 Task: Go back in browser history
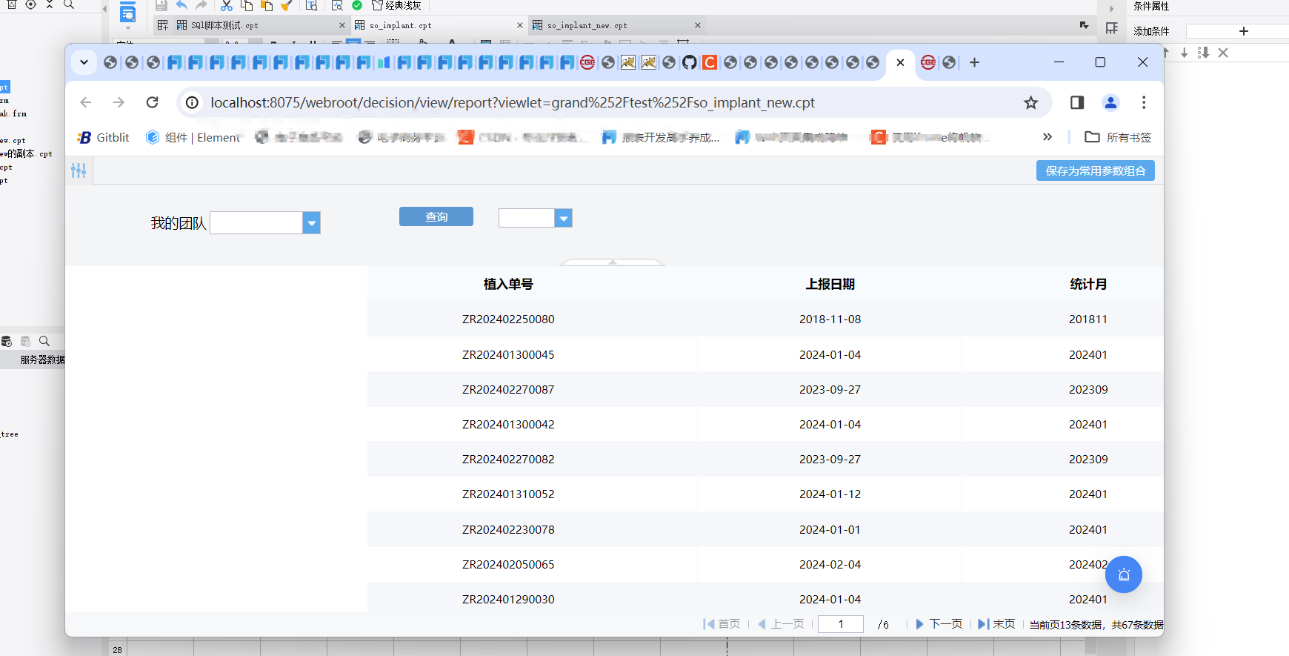pyautogui.click(x=86, y=102)
